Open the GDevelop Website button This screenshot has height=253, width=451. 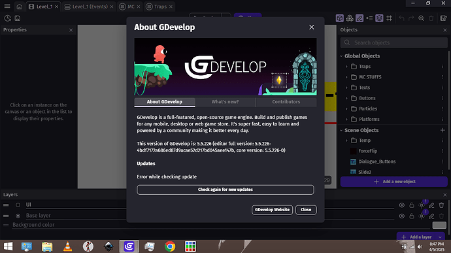[272, 210]
